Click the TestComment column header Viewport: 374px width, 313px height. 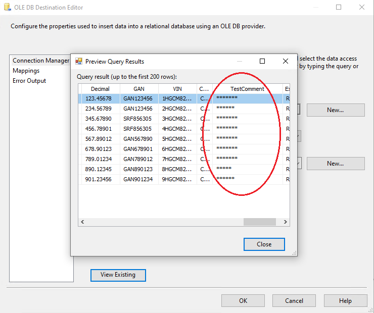tap(247, 89)
